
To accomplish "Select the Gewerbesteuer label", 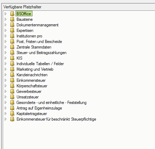I will pyautogui.click(x=29, y=91).
